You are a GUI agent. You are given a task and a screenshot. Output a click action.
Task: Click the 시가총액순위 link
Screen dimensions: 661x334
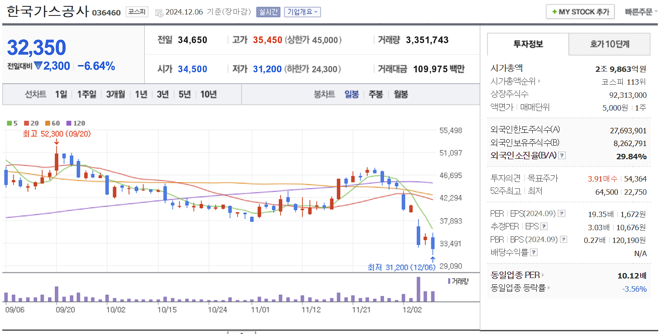click(513, 81)
